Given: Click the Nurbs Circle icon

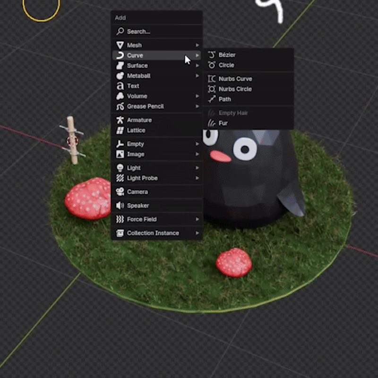Looking at the screenshot, I should tap(212, 89).
